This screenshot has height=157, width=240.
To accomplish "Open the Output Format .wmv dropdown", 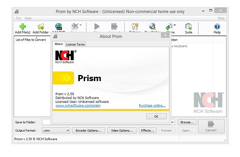I will (x=56, y=130).
